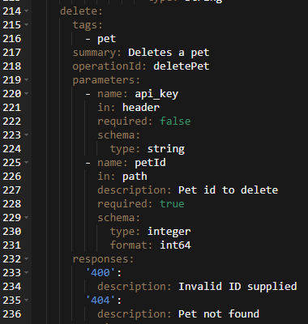Screen dimensions: 308x324
Task: Collapse the petId parameter at line 225
Action: [26, 163]
